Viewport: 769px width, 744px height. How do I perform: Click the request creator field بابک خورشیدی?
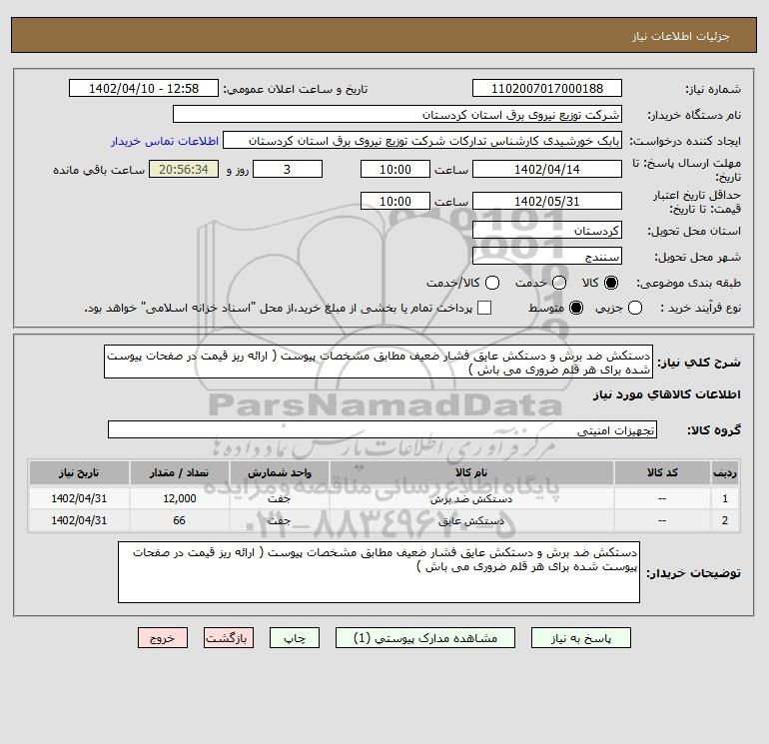pyautogui.click(x=422, y=140)
